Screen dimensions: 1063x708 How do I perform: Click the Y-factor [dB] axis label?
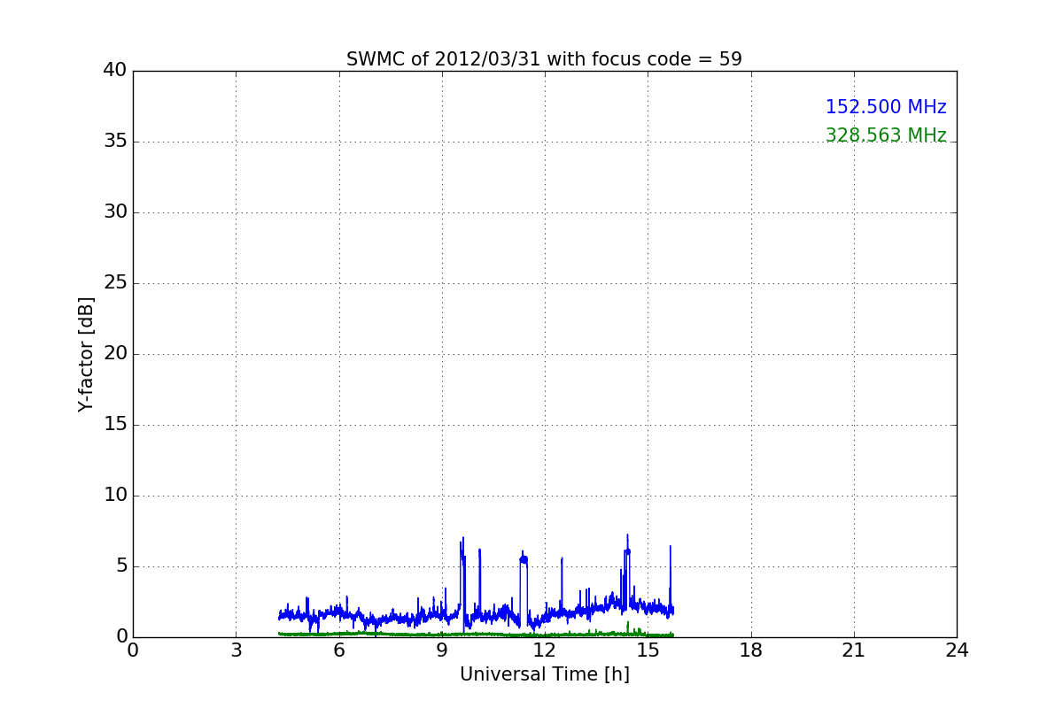86,354
